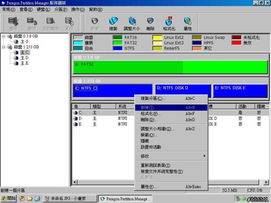Click the 無效 red legend swatch
Image resolution: width=271 pixels, height=203 pixels.
tap(236, 43)
